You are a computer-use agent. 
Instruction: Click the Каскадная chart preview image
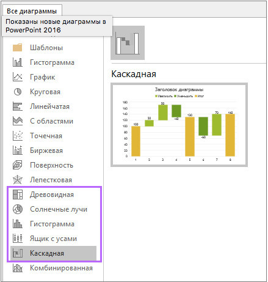tap(179, 125)
